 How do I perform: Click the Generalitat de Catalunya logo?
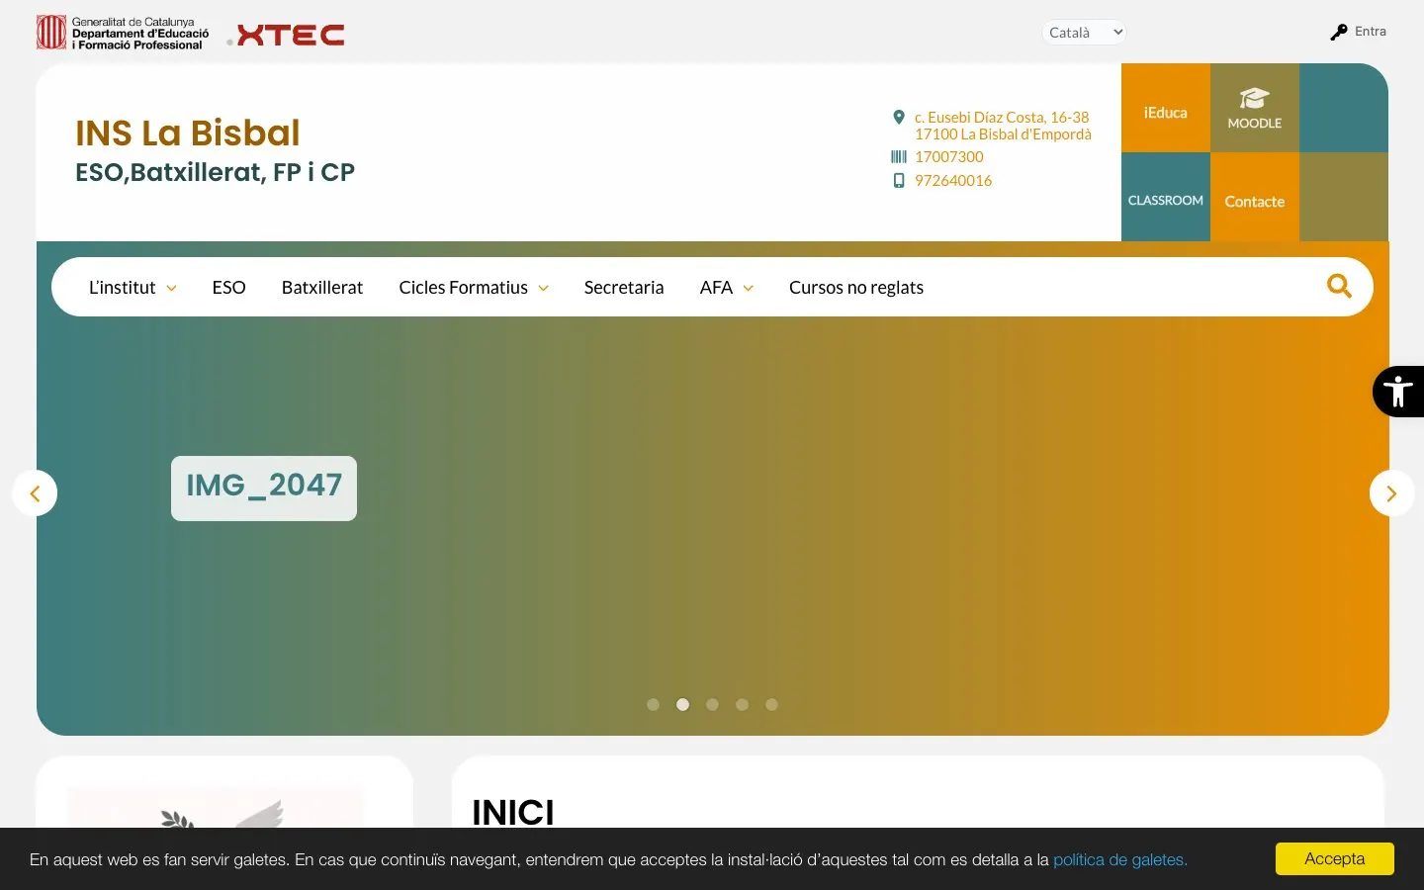(123, 33)
